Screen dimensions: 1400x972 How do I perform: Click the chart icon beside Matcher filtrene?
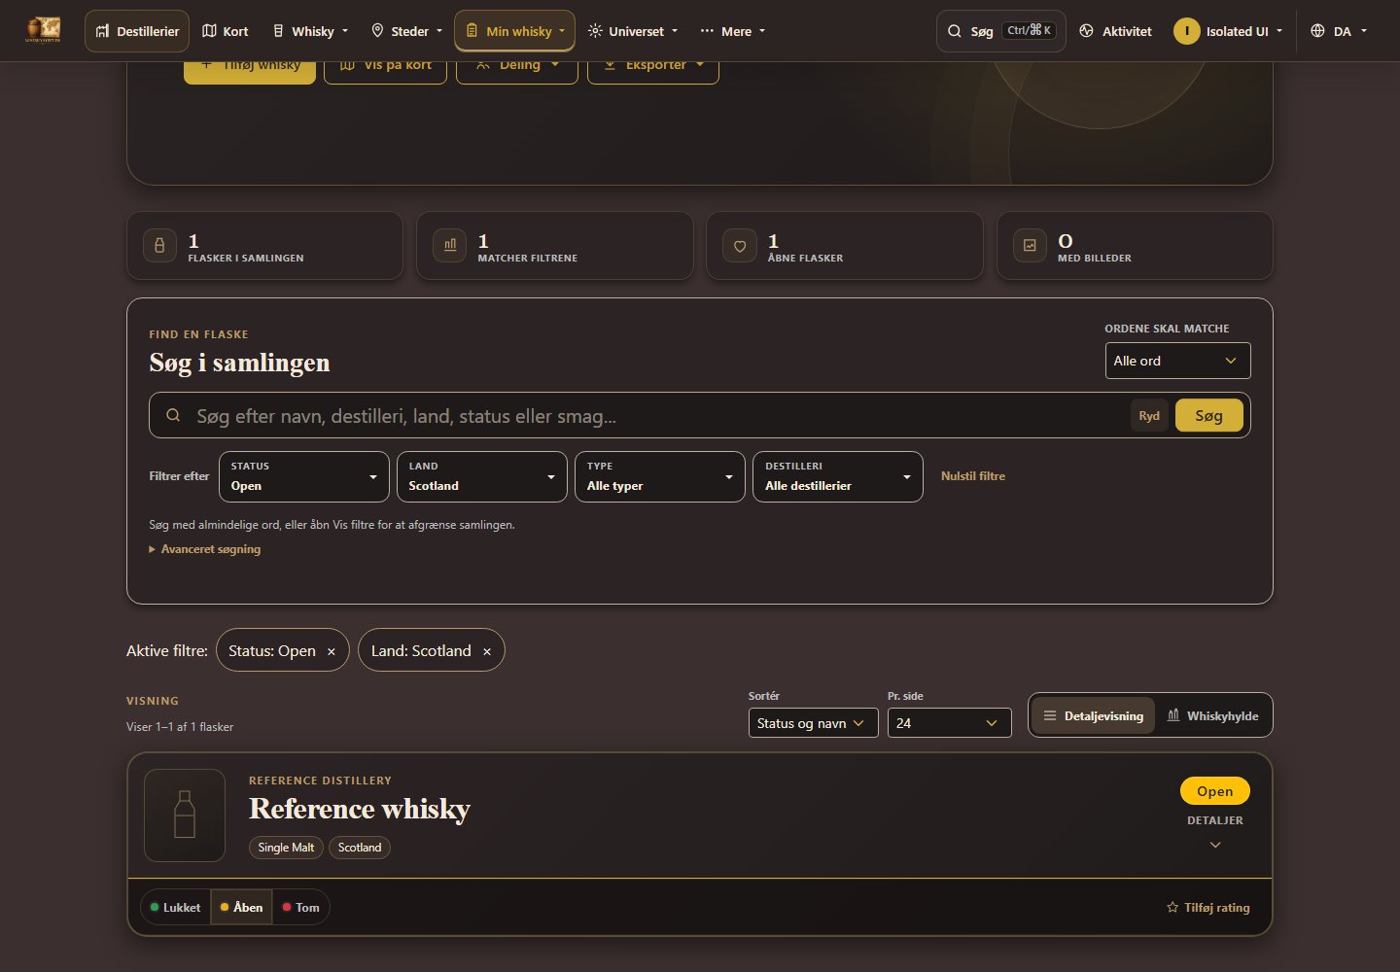[449, 246]
